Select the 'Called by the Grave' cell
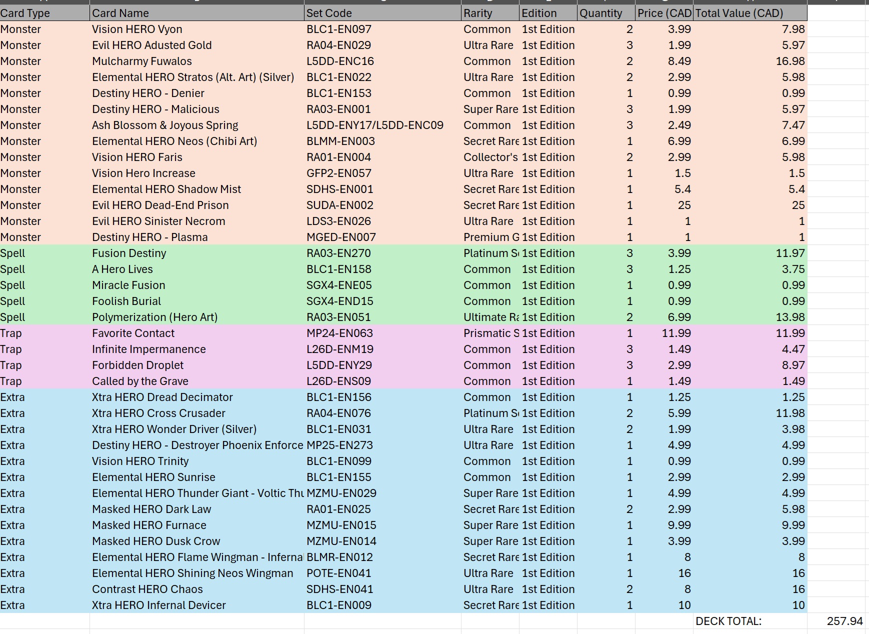 click(x=197, y=381)
